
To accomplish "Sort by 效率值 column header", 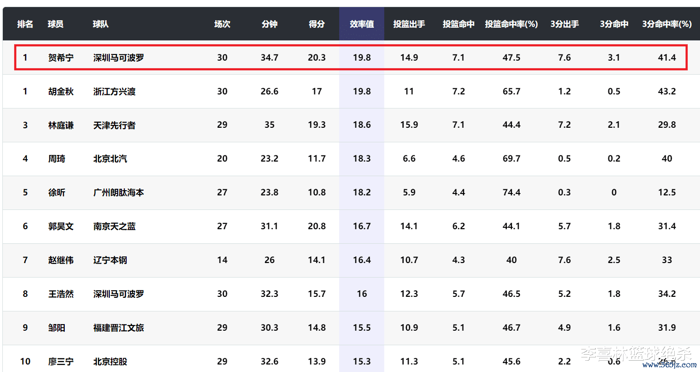I will (x=362, y=24).
